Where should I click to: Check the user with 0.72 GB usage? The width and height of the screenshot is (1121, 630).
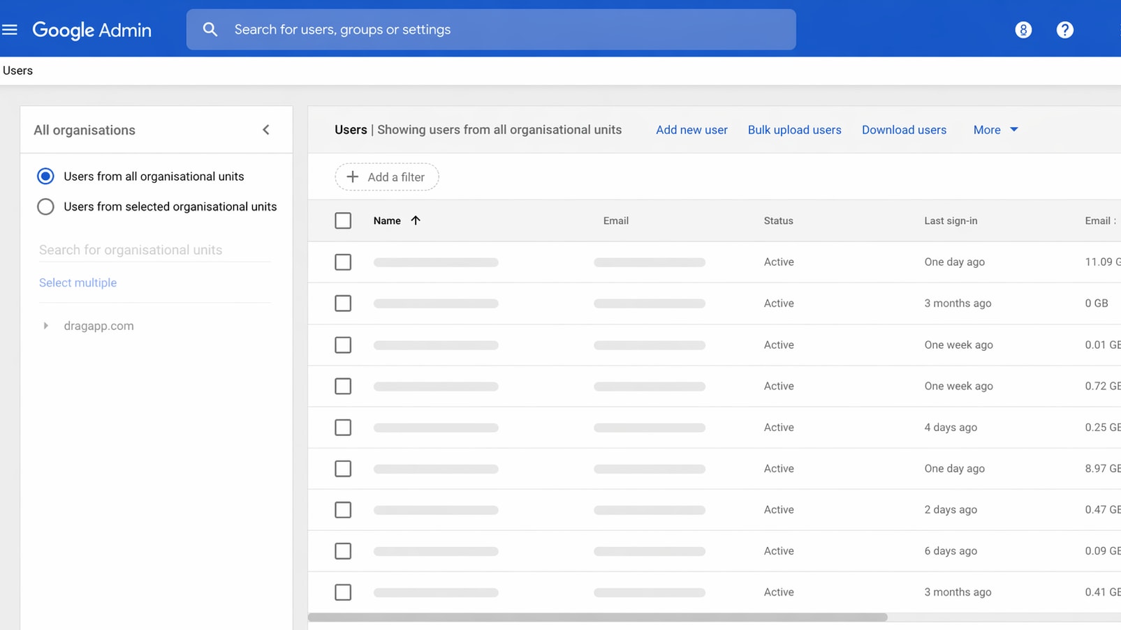343,386
